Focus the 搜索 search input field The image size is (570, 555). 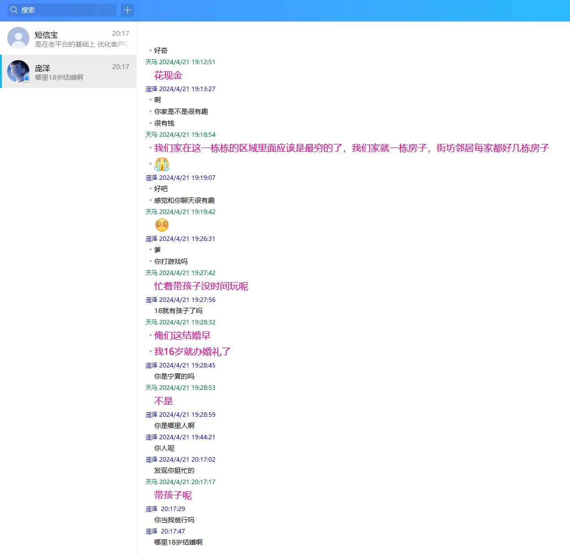click(67, 10)
